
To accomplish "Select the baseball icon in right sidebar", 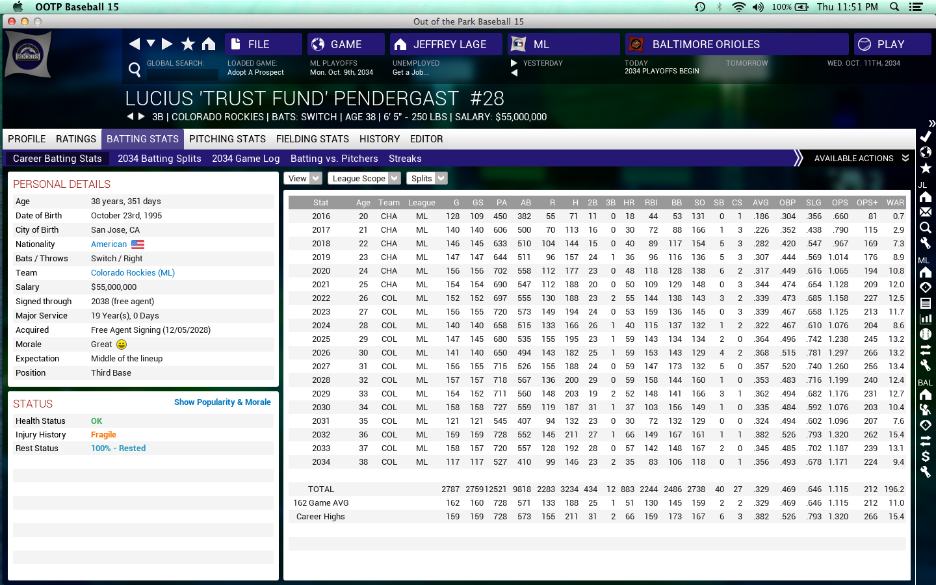I will [x=925, y=334].
